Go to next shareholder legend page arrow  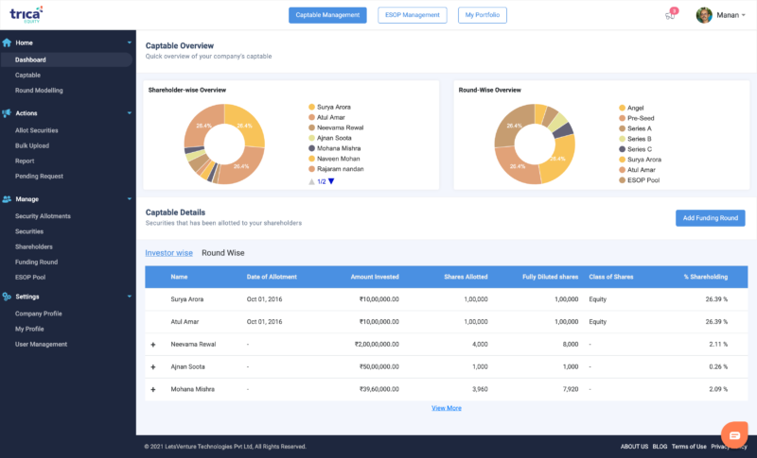331,181
